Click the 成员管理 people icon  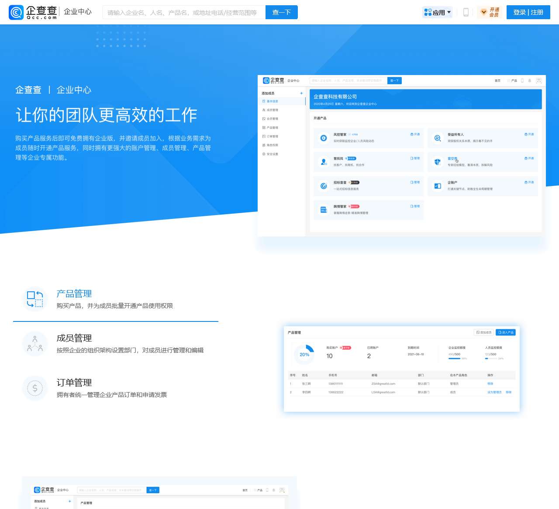[35, 344]
